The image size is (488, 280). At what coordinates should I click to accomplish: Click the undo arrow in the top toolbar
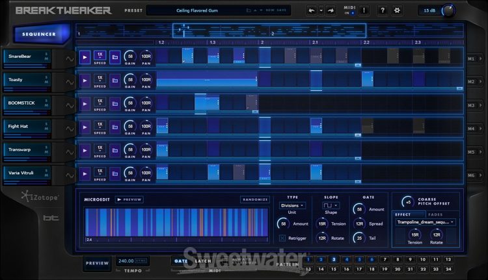tap(311, 10)
